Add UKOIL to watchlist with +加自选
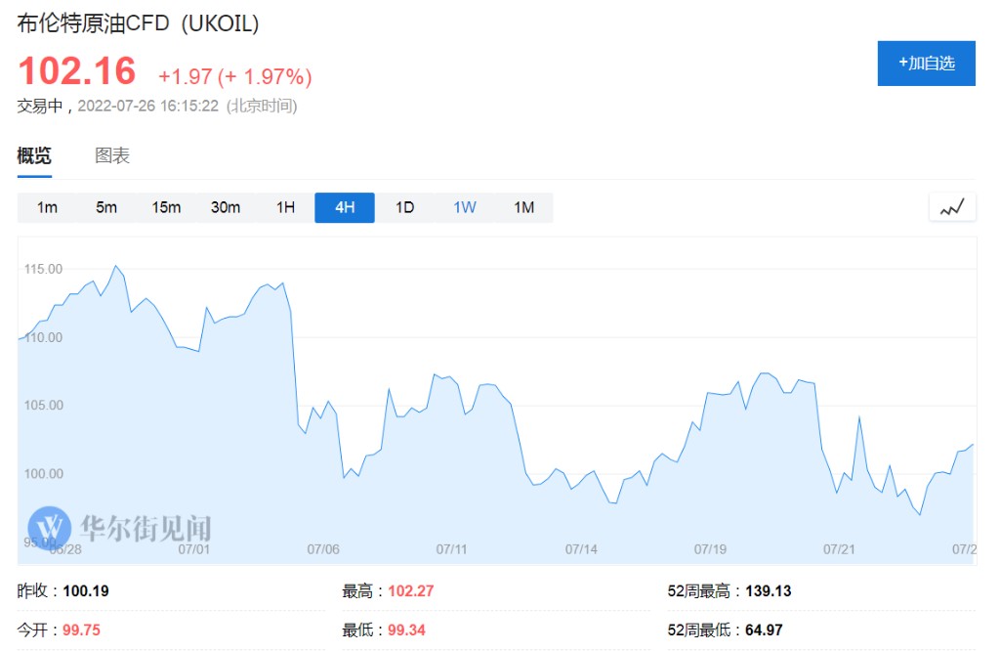This screenshot has width=1000, height=651. [926, 64]
